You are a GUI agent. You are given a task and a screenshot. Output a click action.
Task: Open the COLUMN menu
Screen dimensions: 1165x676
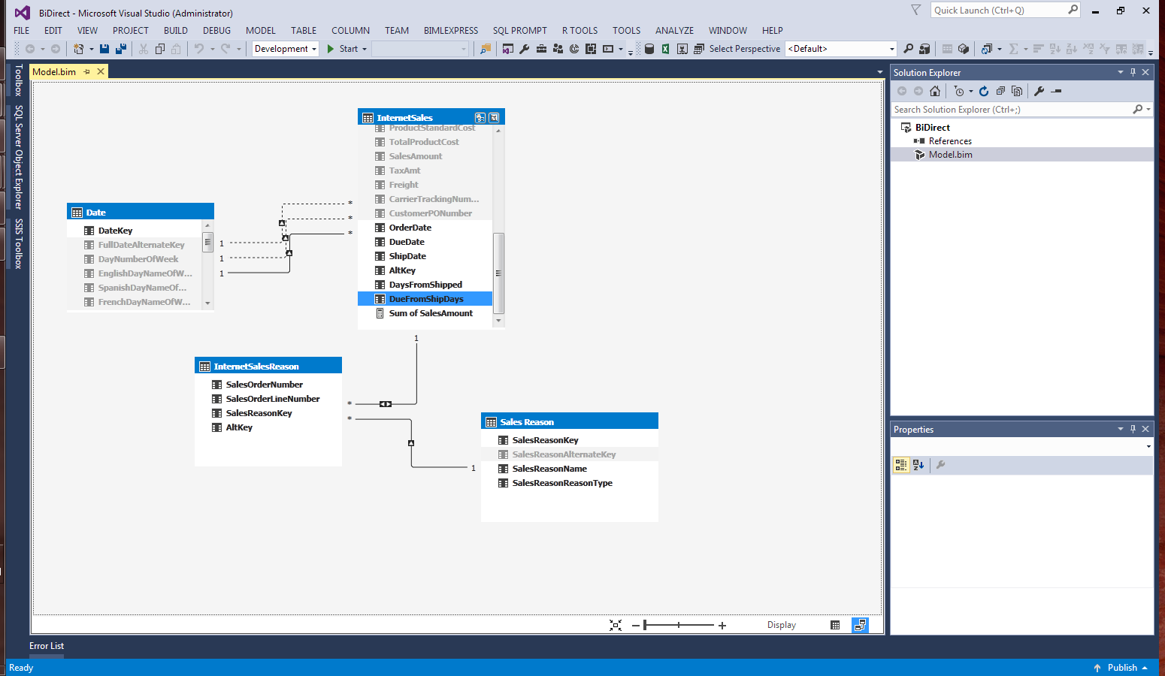coord(350,31)
